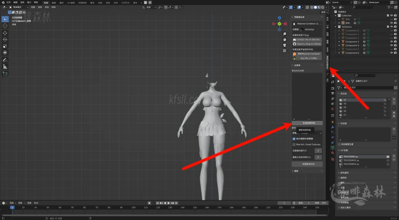Click frame 1 playhead marker on timeline
The width and height of the screenshot is (399, 220).
point(12,207)
